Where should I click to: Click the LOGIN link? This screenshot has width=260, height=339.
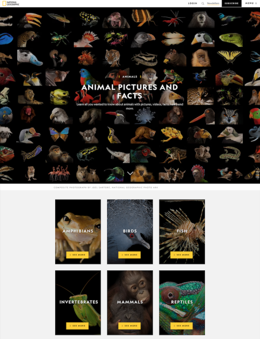point(192,3)
